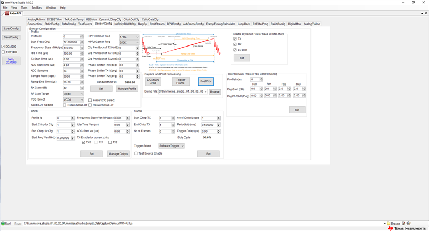Open the CalibDataCfg tab

coord(150,20)
